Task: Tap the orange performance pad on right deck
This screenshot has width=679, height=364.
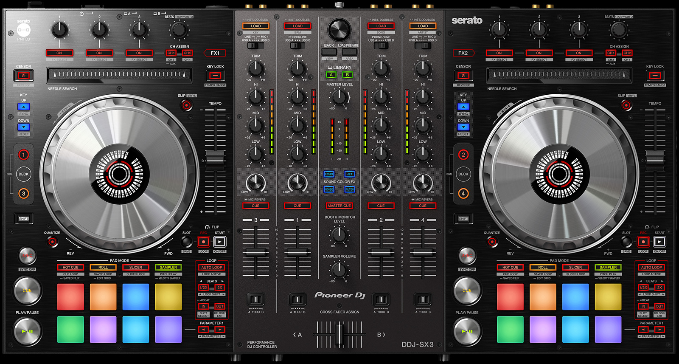Action: tap(543, 297)
